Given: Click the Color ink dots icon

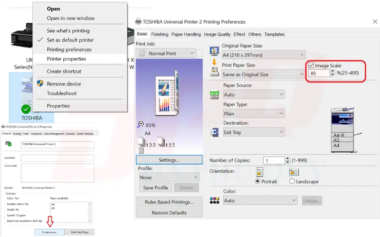Looking at the screenshot, I should point(214,200).
